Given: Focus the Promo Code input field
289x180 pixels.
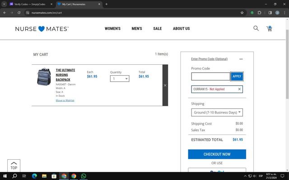Looking at the screenshot, I should pyautogui.click(x=211, y=76).
